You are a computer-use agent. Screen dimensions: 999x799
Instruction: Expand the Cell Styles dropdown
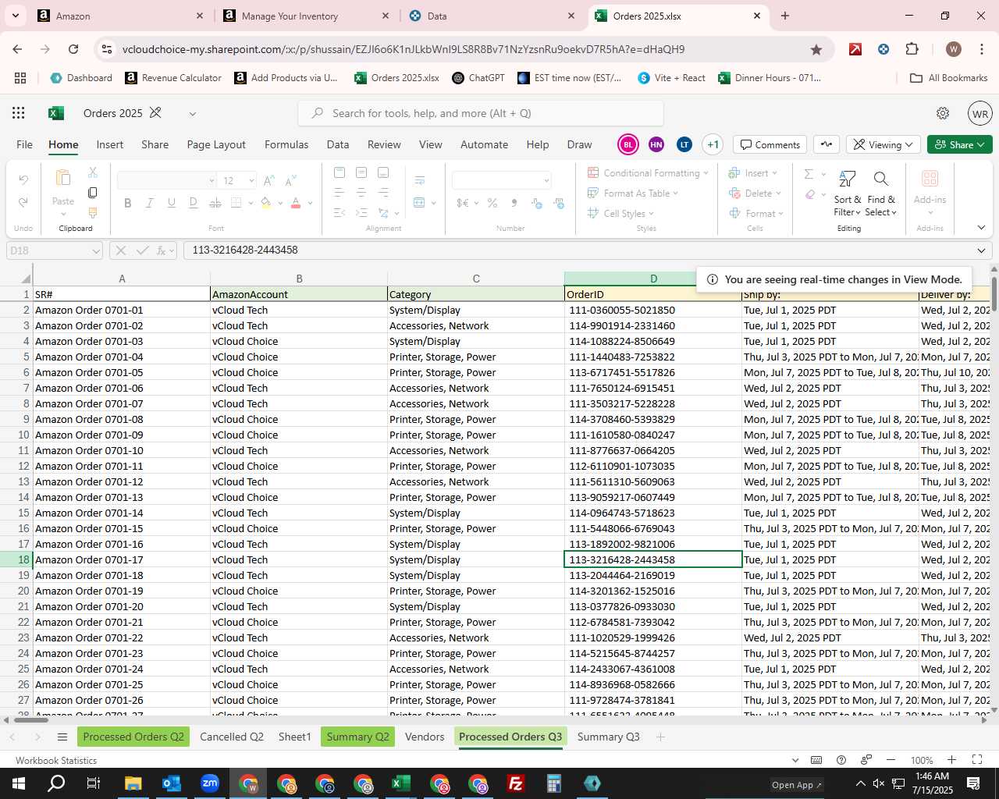click(x=651, y=214)
